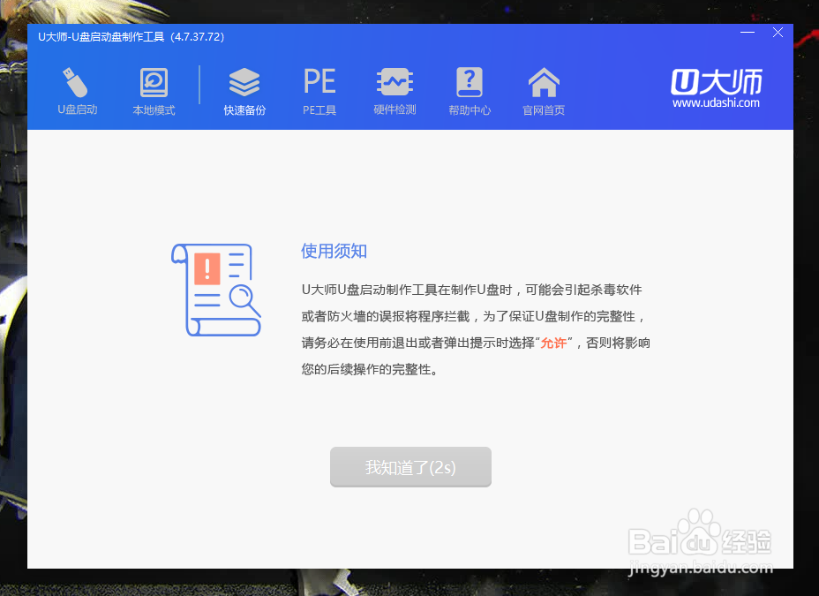Image resolution: width=819 pixels, height=596 pixels.
Task: Open the PE工具 icon
Action: (x=319, y=90)
